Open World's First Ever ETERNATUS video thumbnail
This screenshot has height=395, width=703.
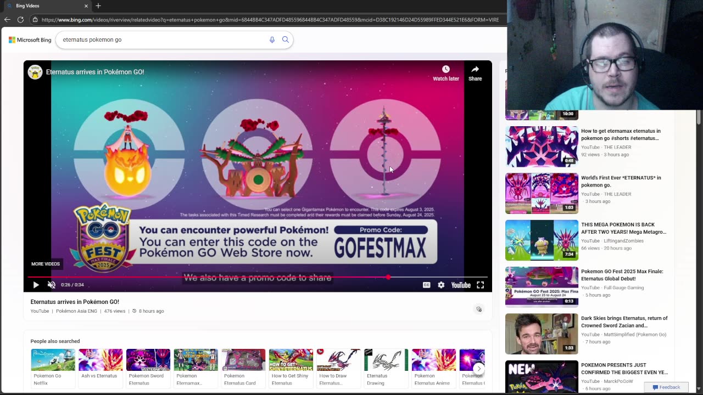[x=542, y=194]
